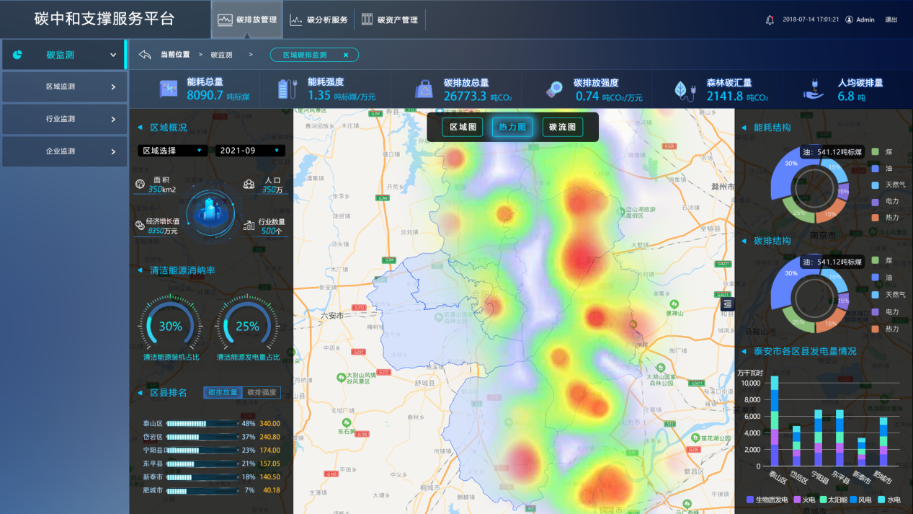Click the 退出 logout link
The height and width of the screenshot is (514, 913).
tap(891, 20)
